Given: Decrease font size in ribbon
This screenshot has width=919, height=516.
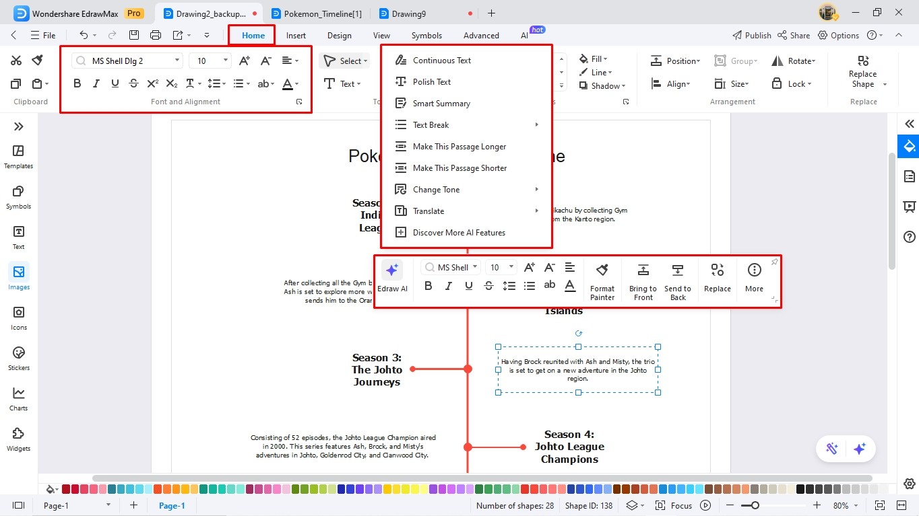Looking at the screenshot, I should (266, 61).
